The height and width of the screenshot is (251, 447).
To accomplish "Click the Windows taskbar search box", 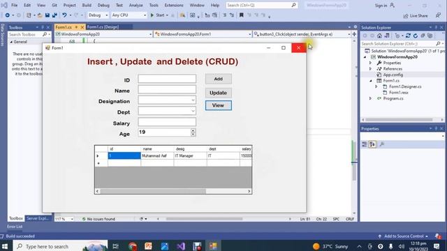I will 61,246.
